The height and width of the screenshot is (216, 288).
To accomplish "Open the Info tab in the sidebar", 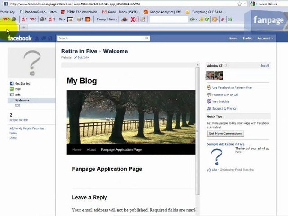I will coord(15,95).
